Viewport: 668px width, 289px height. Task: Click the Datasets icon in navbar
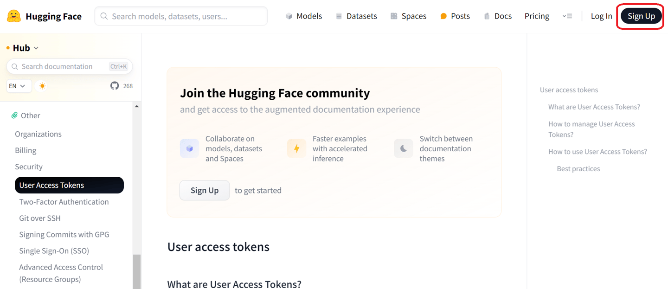[339, 16]
